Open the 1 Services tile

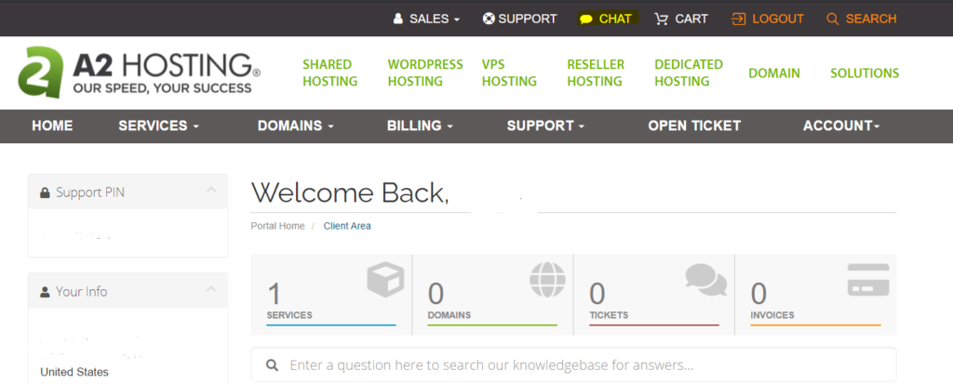coord(331,295)
